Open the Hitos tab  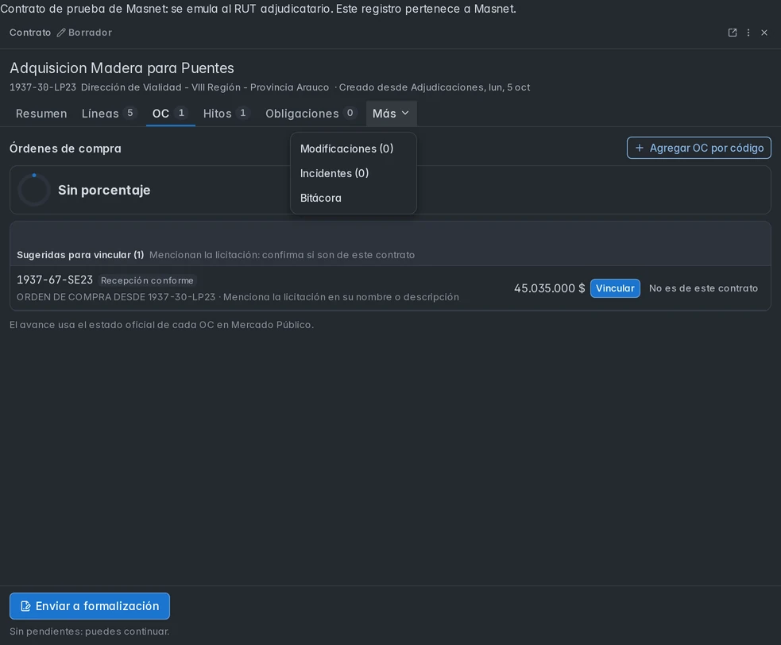[226, 114]
